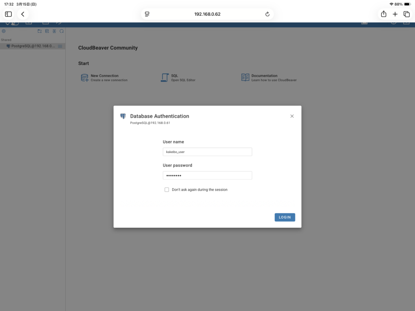Viewport: 415px width, 311px height.
Task: Click the SQL Editor icon
Action: point(165,78)
